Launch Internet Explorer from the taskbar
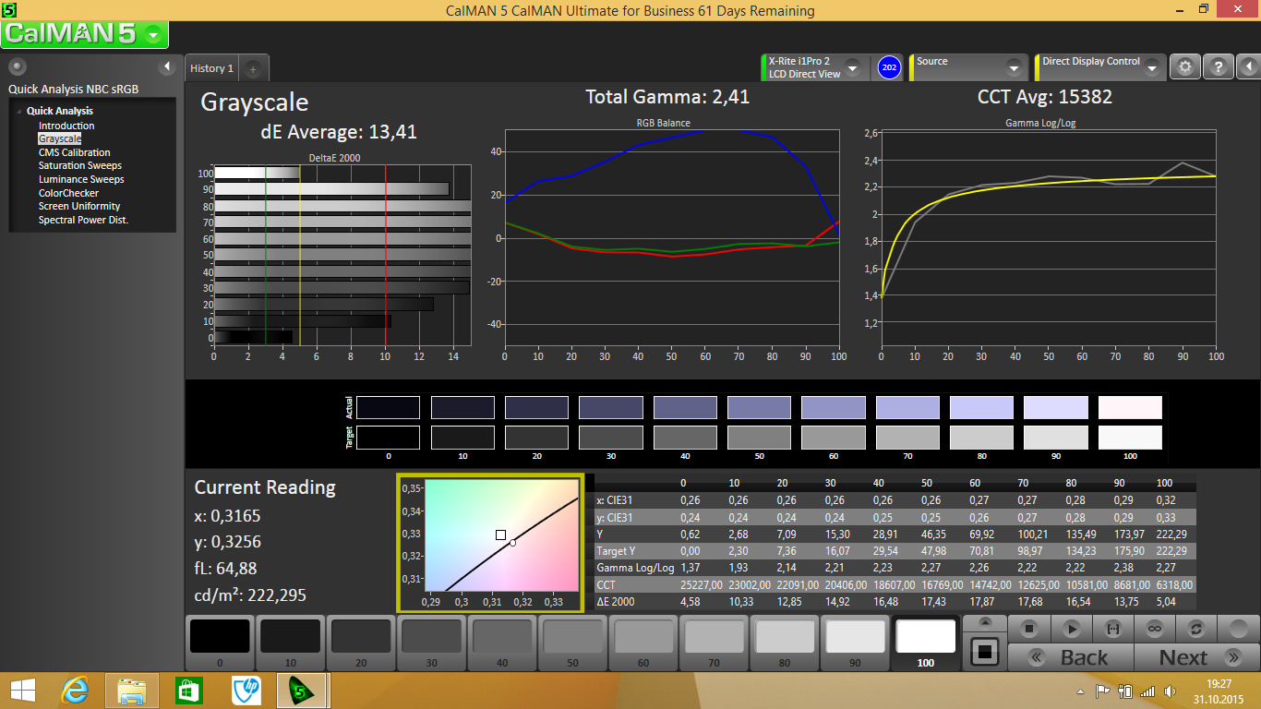 point(76,691)
